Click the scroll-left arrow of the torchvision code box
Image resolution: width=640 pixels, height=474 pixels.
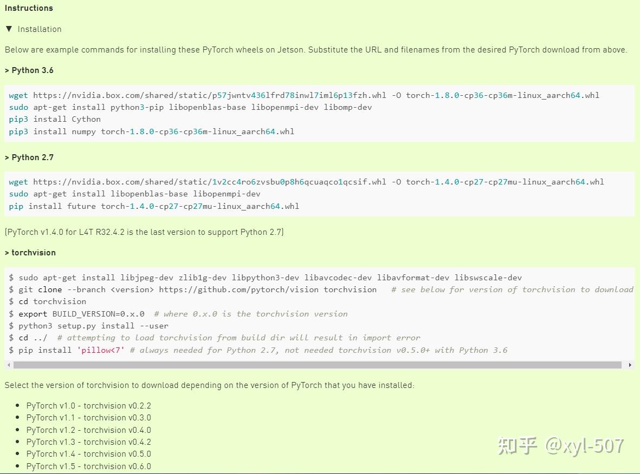pyautogui.click(x=9, y=365)
